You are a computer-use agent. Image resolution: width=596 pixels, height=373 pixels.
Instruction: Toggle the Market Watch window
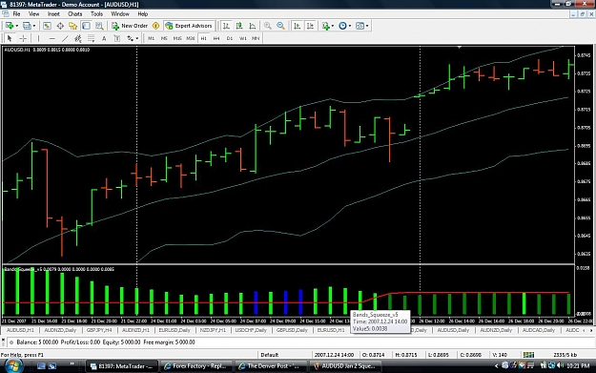pyautogui.click(x=47, y=26)
